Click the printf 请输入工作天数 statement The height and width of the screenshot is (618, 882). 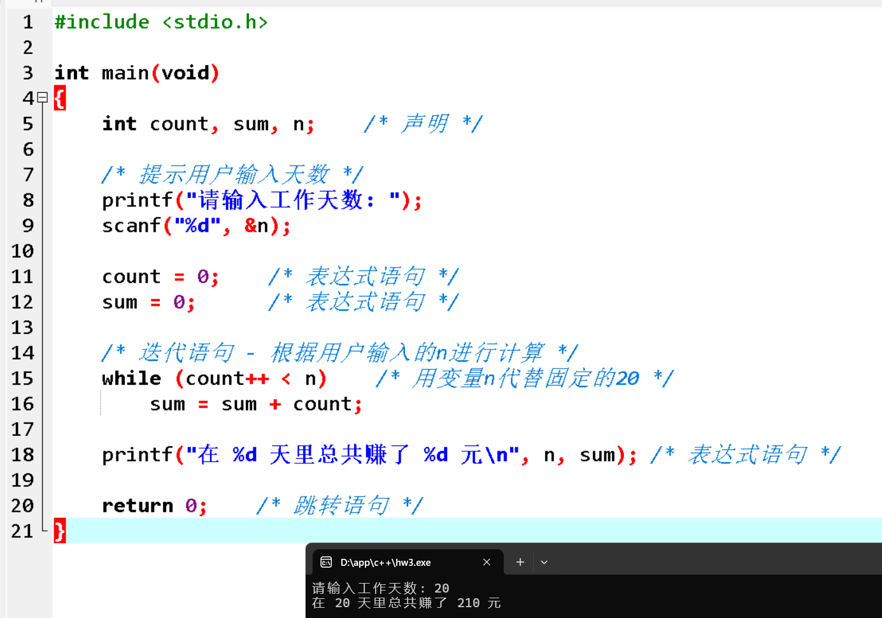coord(262,200)
